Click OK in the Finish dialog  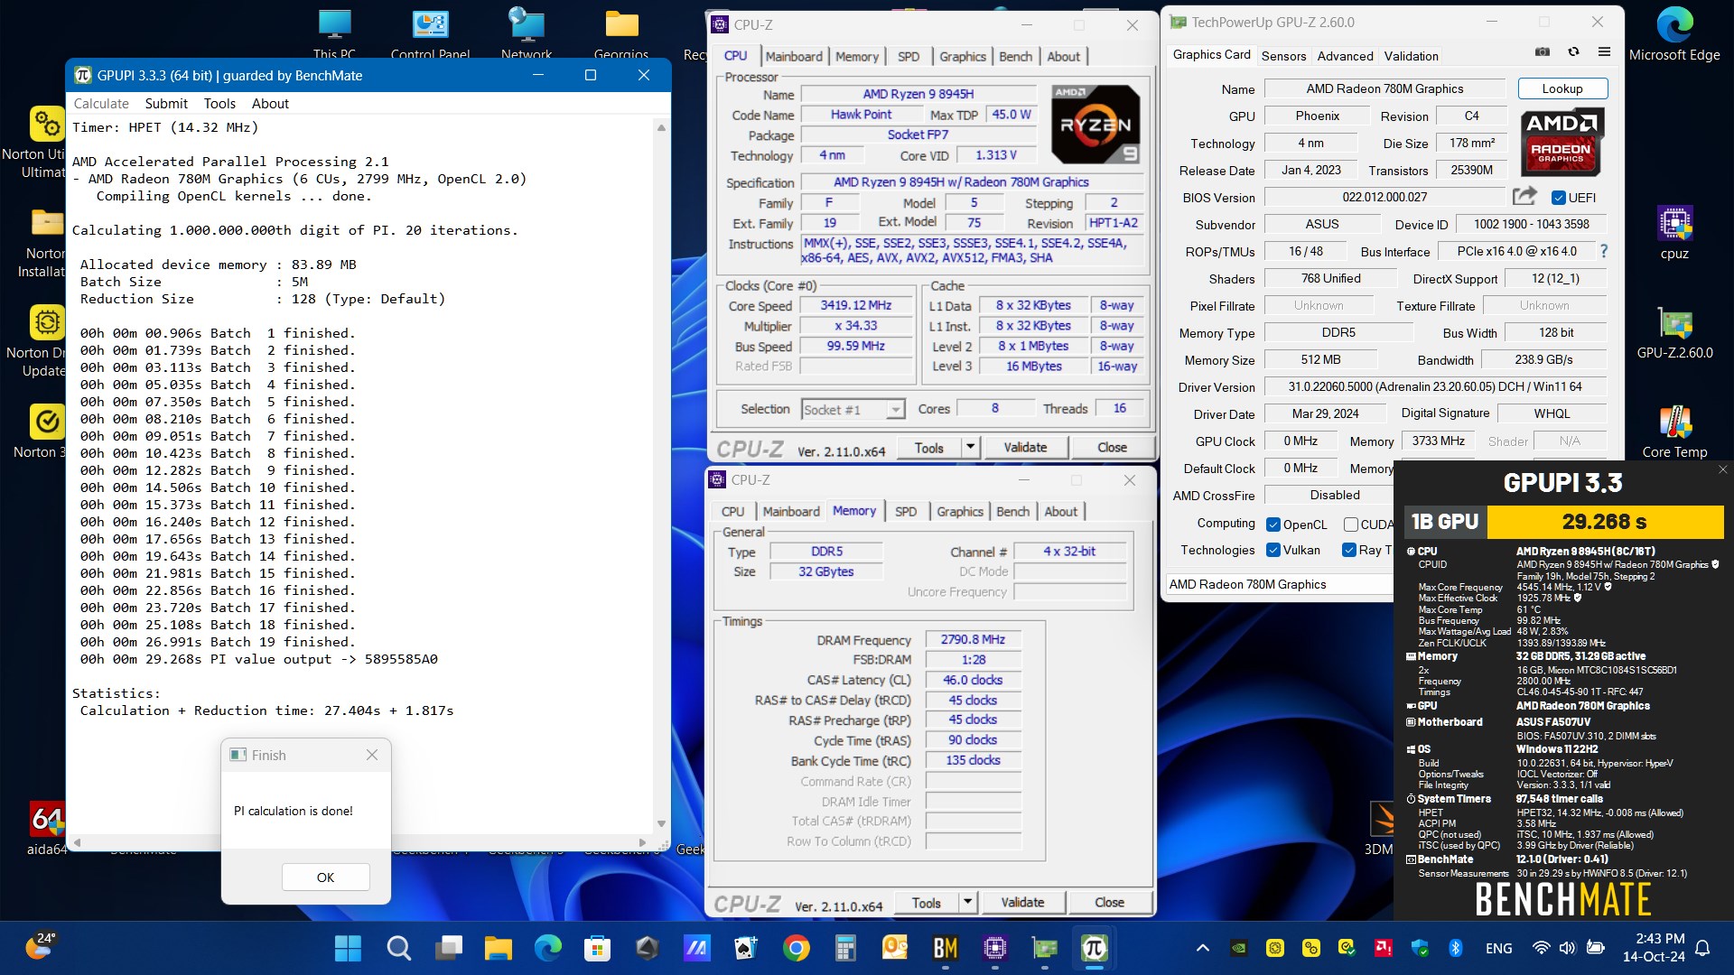(x=325, y=877)
